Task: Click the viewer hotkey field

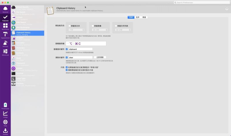Action: click(x=86, y=44)
